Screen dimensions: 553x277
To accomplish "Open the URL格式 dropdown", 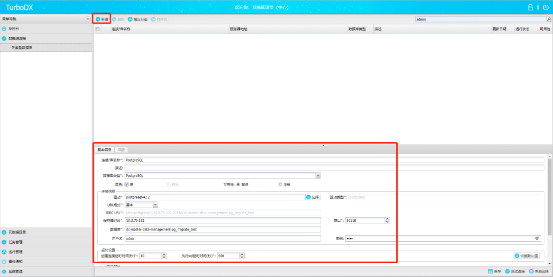I will tap(156, 205).
